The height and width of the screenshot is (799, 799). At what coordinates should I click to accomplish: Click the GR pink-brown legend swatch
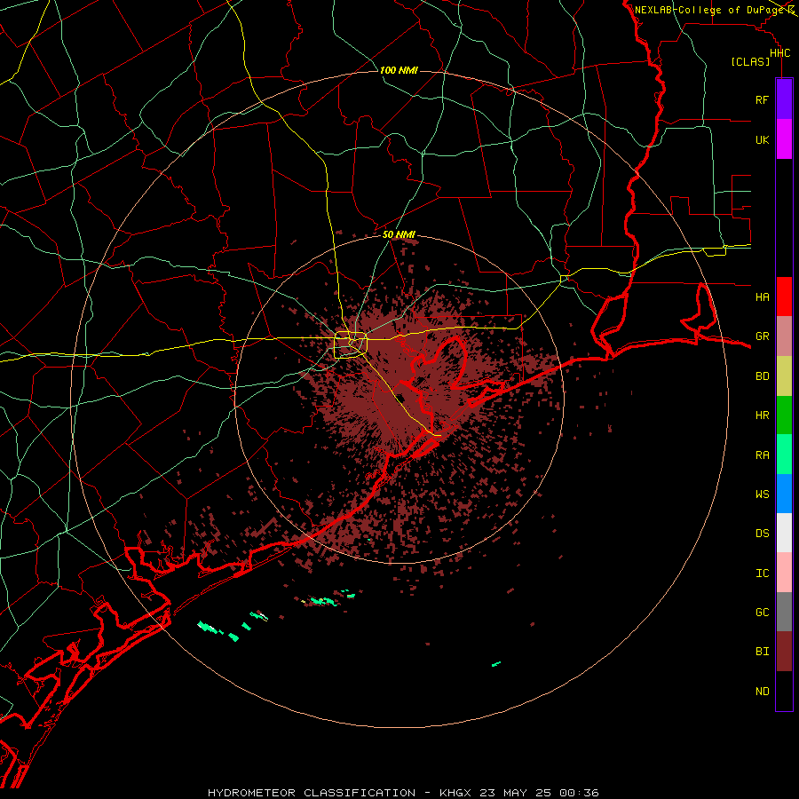pyautogui.click(x=784, y=336)
